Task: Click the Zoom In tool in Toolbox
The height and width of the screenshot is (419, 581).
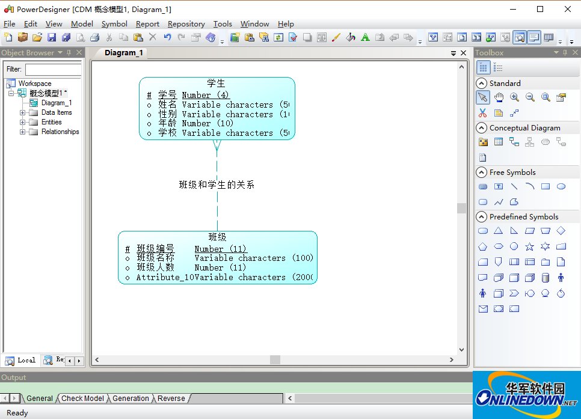Action: [x=514, y=97]
